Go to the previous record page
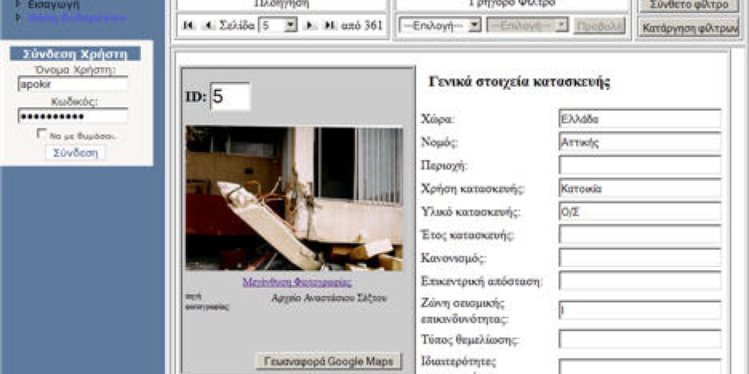The height and width of the screenshot is (374, 749). pyautogui.click(x=208, y=25)
